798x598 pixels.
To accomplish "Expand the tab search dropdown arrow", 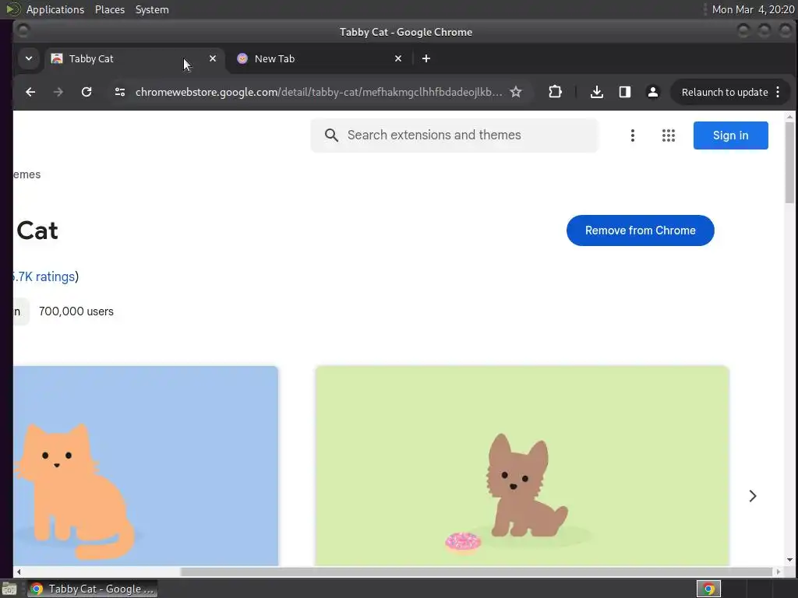I will pyautogui.click(x=29, y=58).
